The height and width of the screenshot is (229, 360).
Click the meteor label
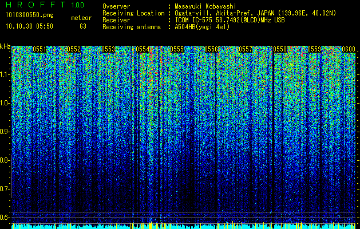pos(81,18)
